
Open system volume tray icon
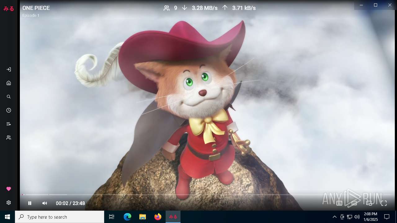pyautogui.click(x=357, y=217)
